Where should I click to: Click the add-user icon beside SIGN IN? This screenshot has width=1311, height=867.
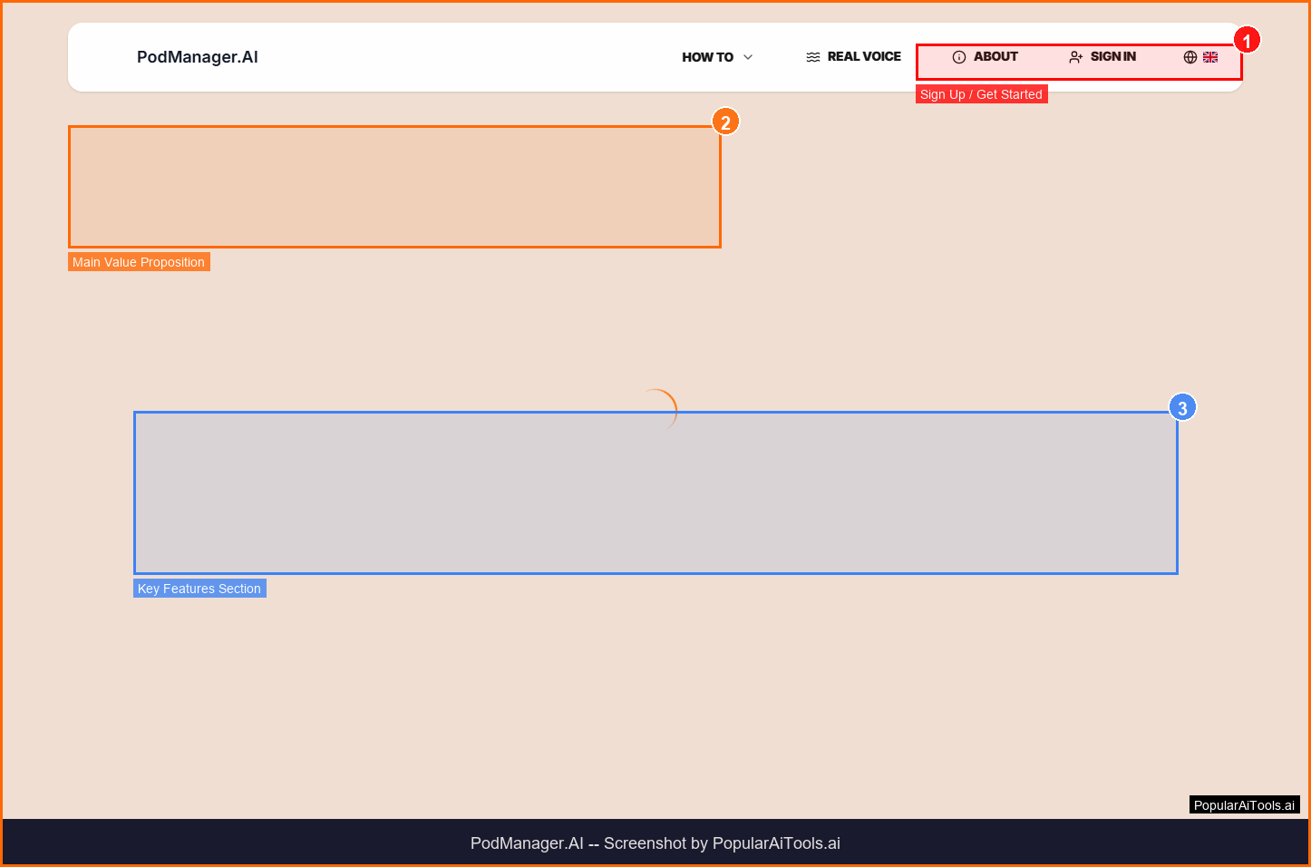tap(1075, 57)
